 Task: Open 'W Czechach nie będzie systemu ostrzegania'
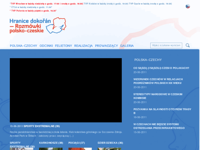159,126
